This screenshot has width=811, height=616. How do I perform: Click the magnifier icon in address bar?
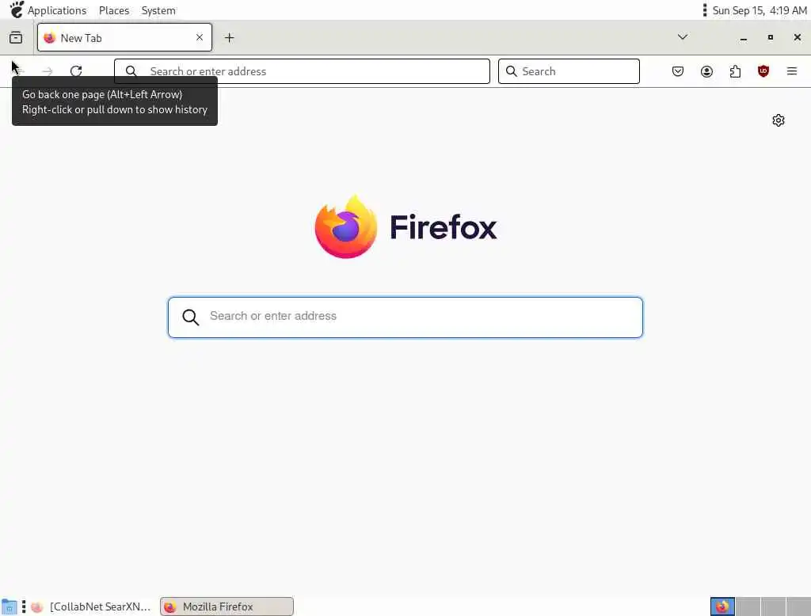131,71
